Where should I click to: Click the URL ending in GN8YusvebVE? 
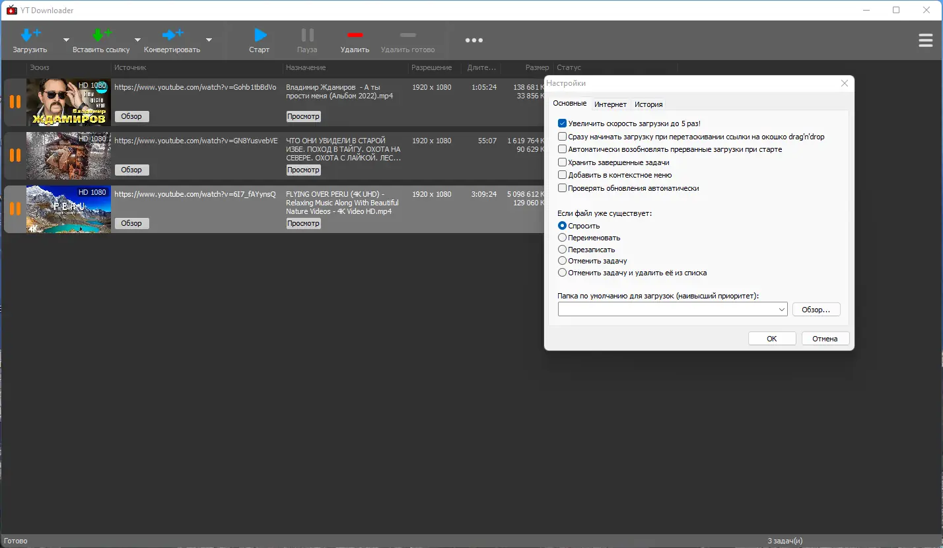(196, 141)
